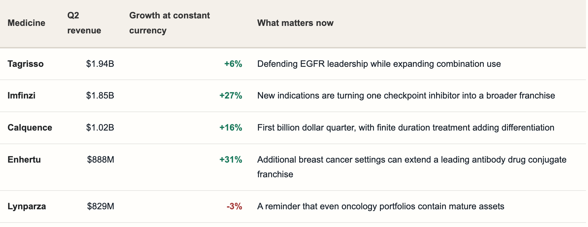This screenshot has width=588, height=227.
Task: Select the Imfinzi medicine name
Action: (21, 95)
